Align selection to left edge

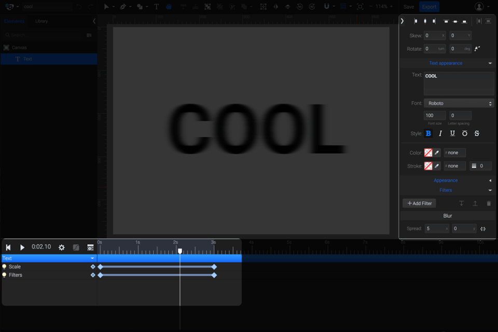pyautogui.click(x=416, y=21)
